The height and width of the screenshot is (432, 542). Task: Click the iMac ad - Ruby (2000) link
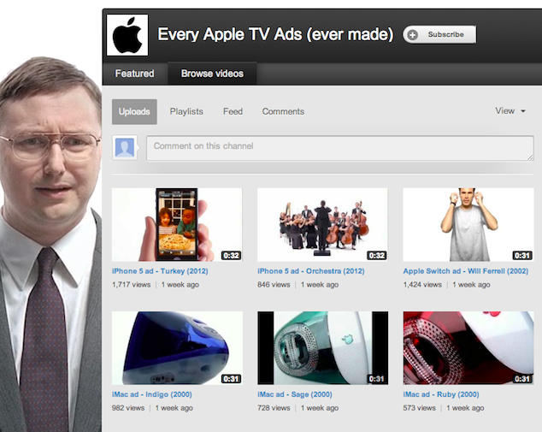[x=441, y=394]
